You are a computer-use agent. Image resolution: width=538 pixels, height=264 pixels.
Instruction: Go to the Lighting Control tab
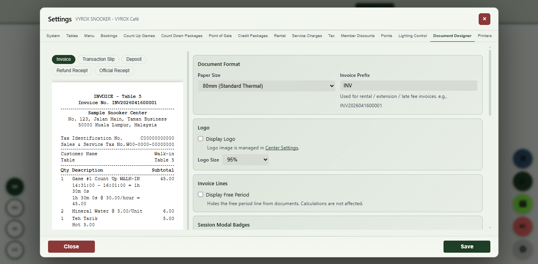tap(413, 36)
